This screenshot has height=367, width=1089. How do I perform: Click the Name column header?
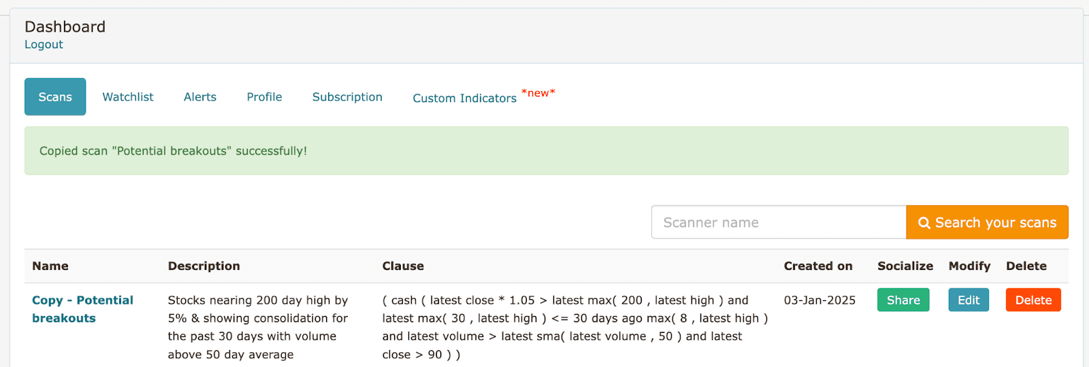pyautogui.click(x=50, y=266)
